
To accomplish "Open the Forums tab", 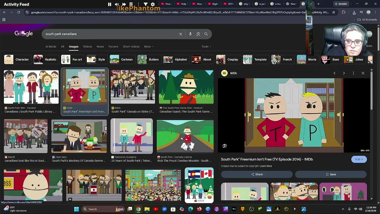I will [x=113, y=47].
